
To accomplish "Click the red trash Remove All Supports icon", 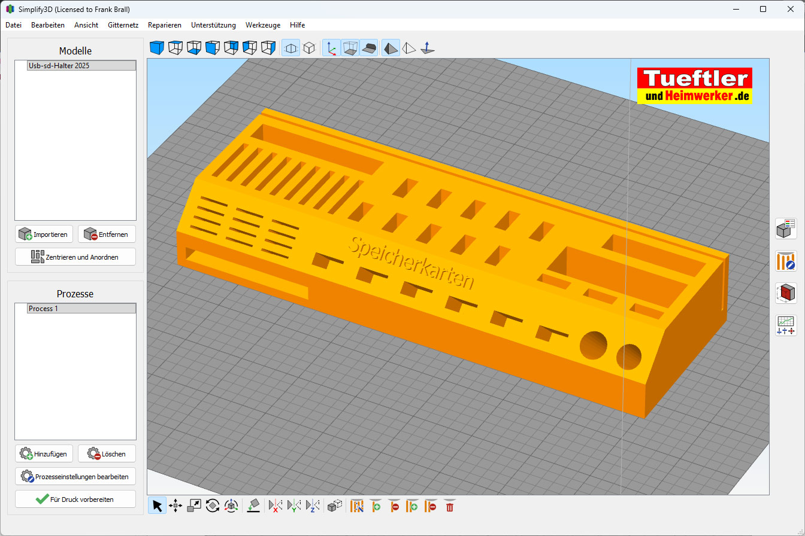I will tap(450, 506).
